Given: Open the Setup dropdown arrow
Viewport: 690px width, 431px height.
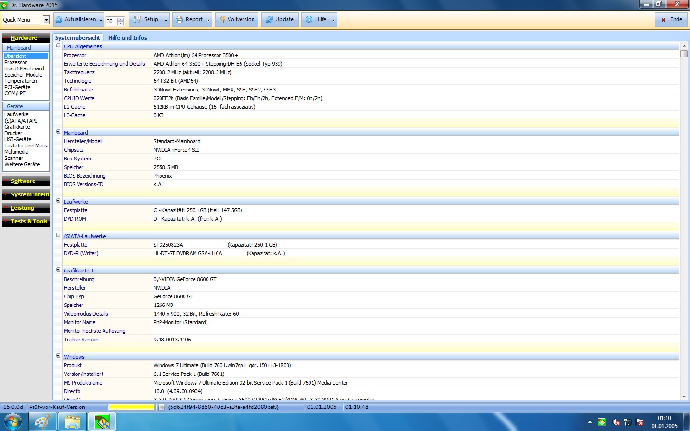Looking at the screenshot, I should (x=166, y=20).
